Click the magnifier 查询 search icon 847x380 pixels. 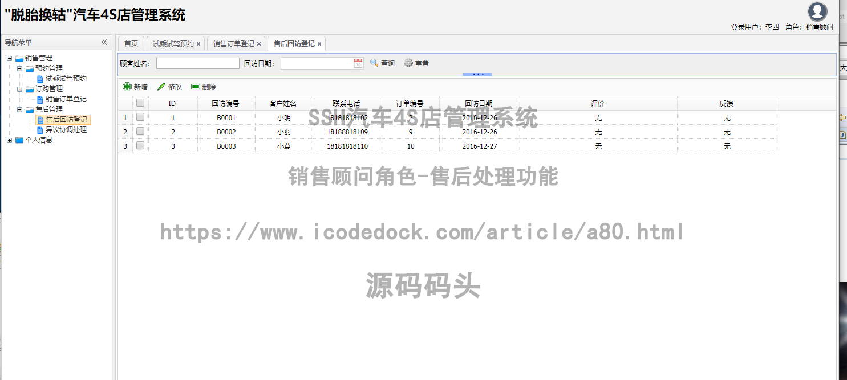(x=374, y=63)
